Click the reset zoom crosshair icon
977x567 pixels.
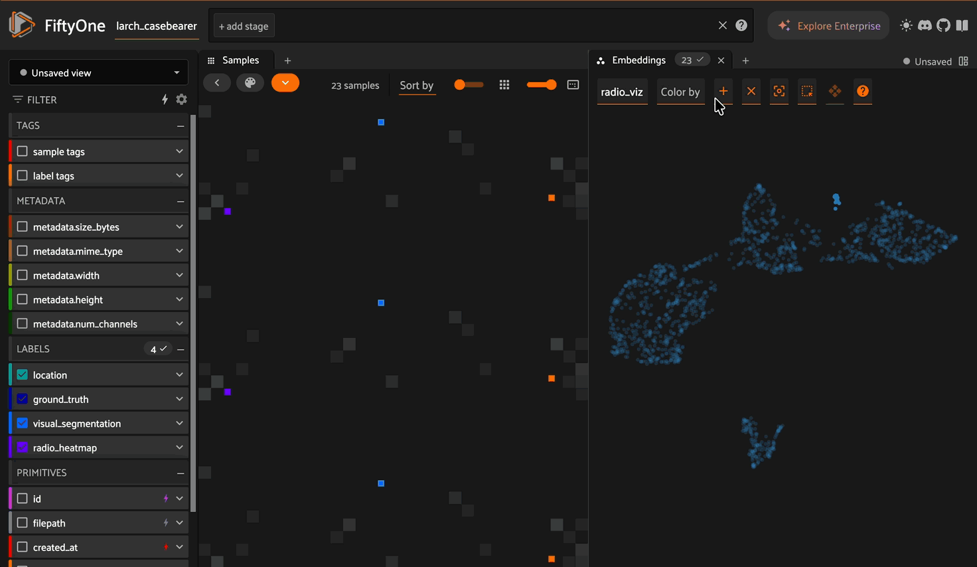click(x=779, y=92)
